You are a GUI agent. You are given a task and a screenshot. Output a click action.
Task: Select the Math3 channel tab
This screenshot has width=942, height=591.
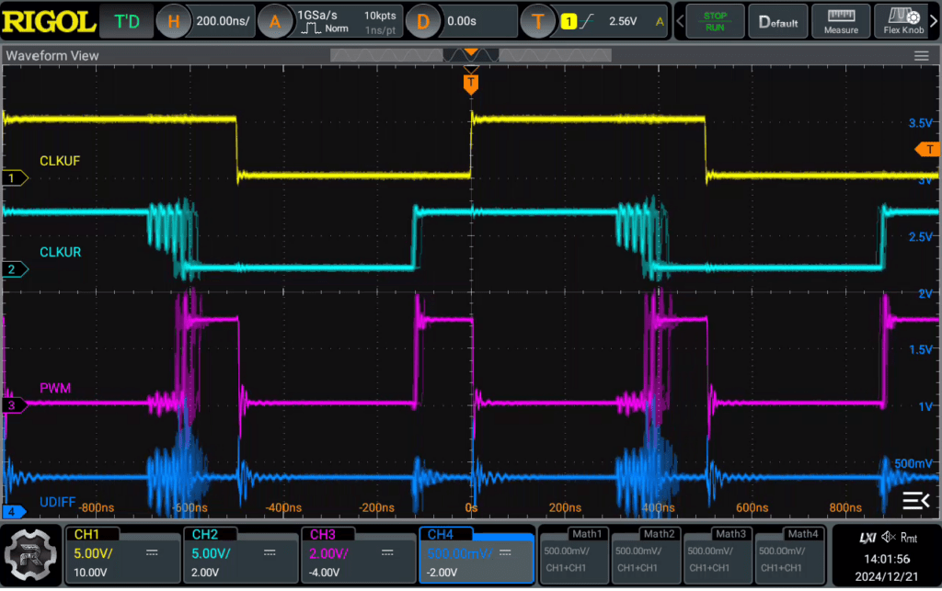click(730, 534)
